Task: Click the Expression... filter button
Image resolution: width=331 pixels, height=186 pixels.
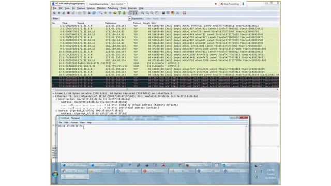Action: click(x=138, y=19)
